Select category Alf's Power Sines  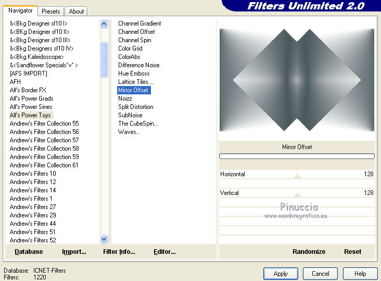pos(31,106)
